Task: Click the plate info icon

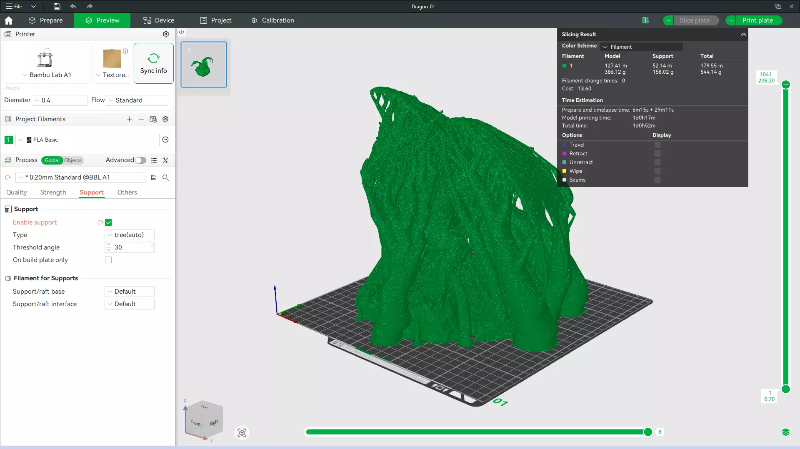Action: click(x=125, y=51)
